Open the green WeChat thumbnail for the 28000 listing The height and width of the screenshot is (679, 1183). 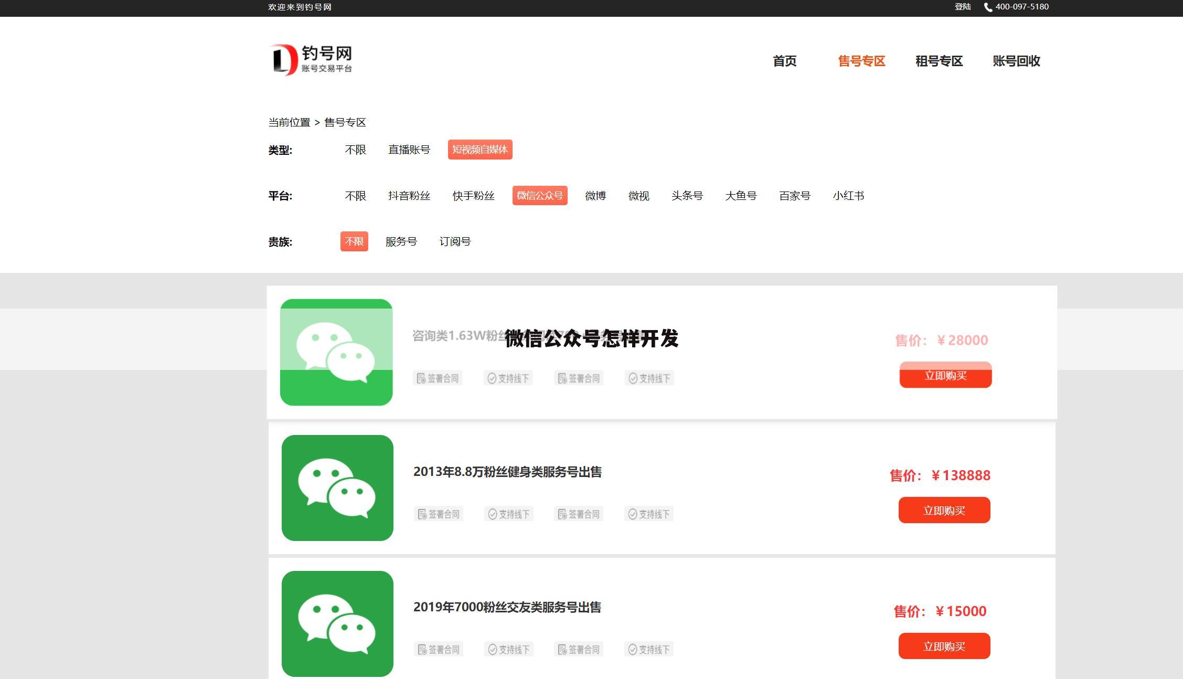(336, 352)
